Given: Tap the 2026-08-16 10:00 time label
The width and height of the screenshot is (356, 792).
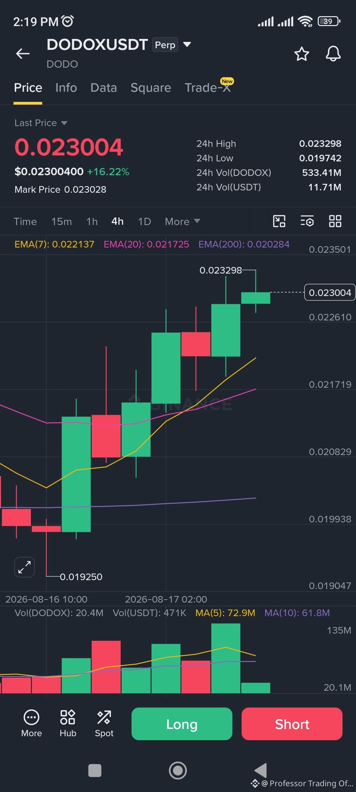Looking at the screenshot, I should pyautogui.click(x=46, y=599).
